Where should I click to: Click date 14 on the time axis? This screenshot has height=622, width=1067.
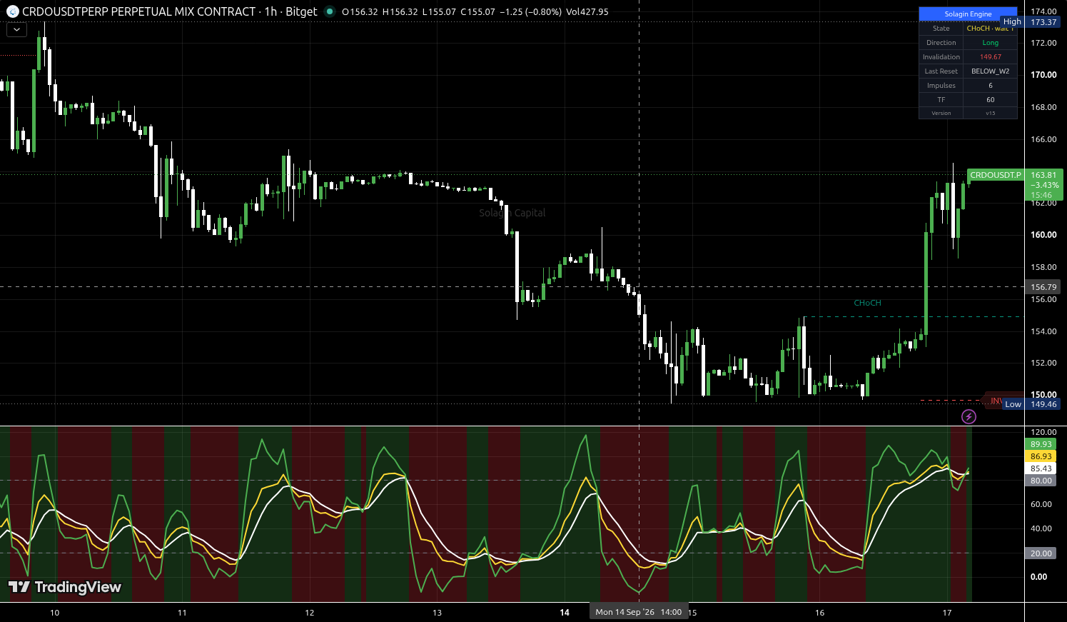(x=565, y=613)
